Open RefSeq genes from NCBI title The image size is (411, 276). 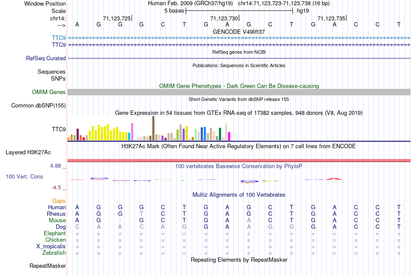(239, 52)
